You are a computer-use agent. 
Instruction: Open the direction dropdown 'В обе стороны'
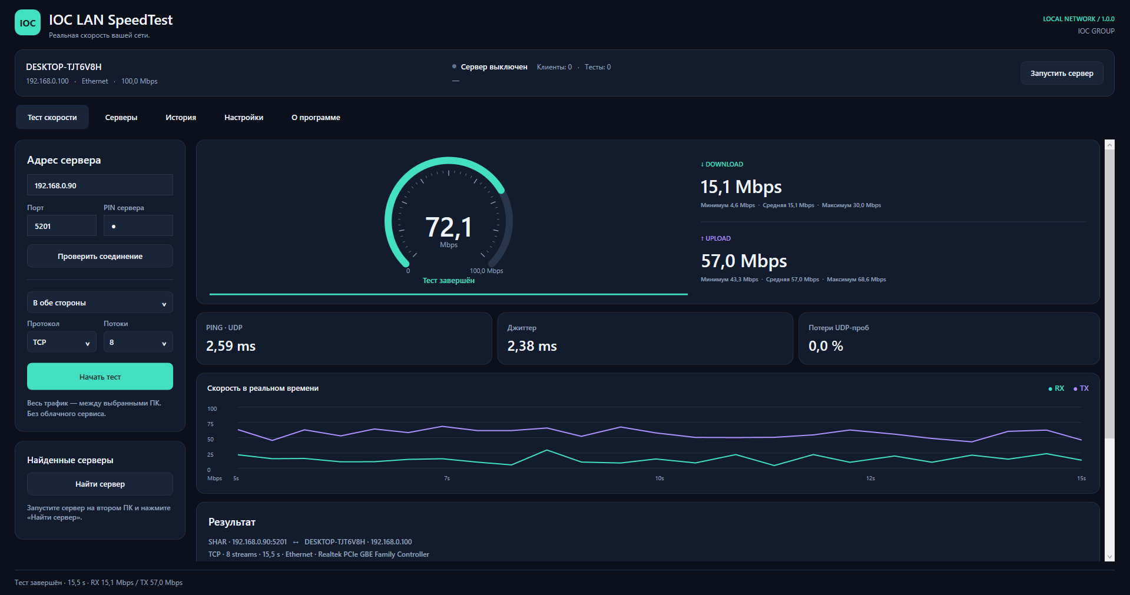(x=100, y=303)
